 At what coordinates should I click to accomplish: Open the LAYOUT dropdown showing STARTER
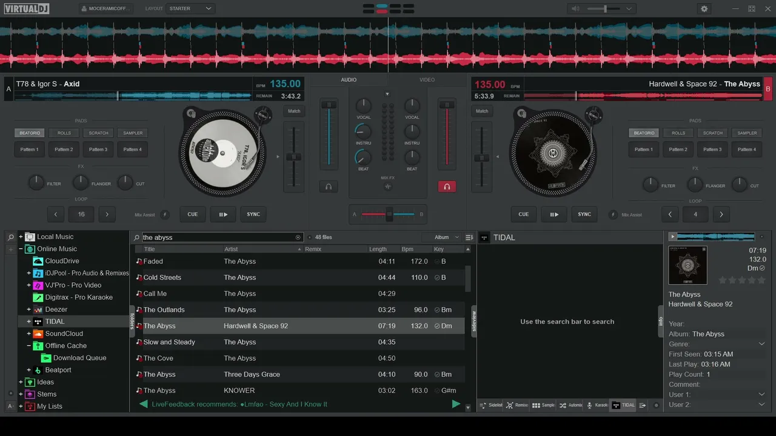(x=190, y=8)
